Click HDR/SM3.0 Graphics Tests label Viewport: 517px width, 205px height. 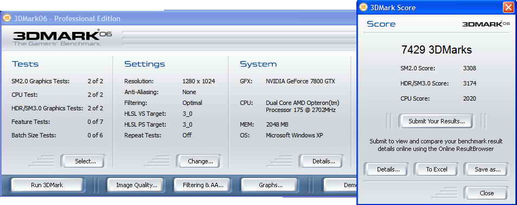point(47,108)
